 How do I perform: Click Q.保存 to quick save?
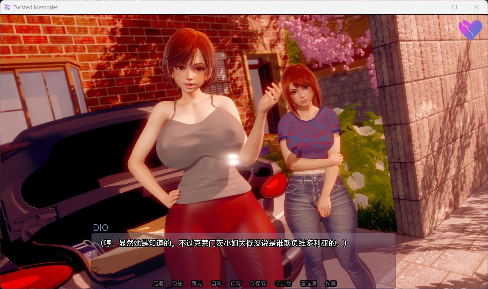(x=258, y=284)
